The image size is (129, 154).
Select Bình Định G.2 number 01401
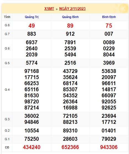109,130
